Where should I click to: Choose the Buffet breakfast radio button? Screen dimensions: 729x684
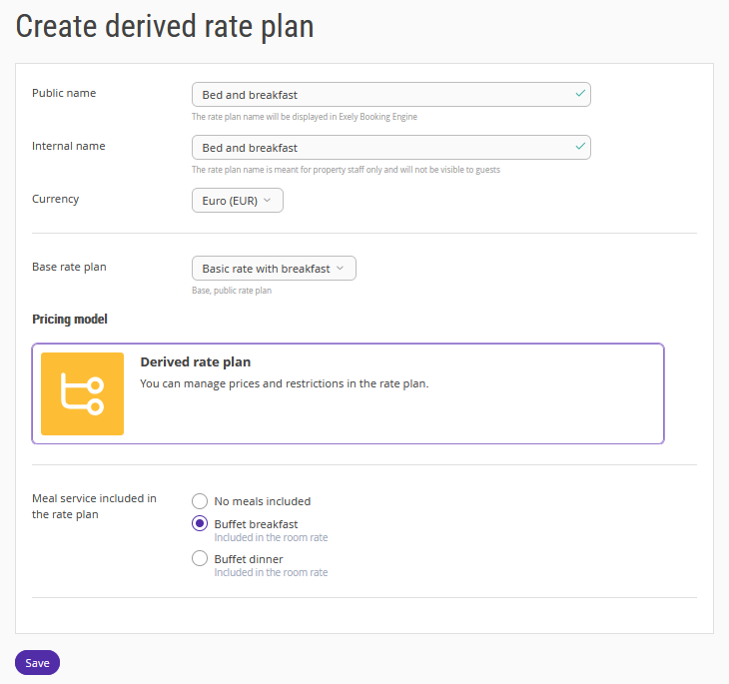point(200,524)
